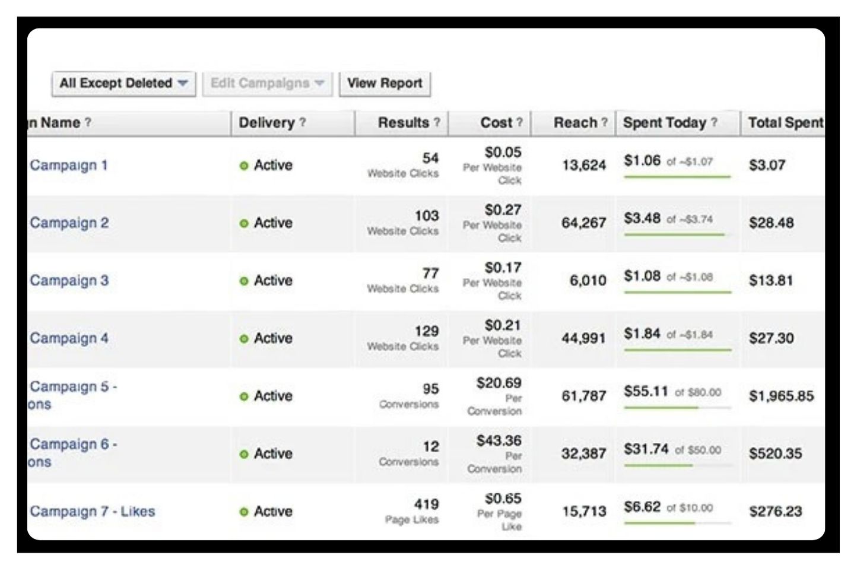Sort by the Reach column header
This screenshot has width=857, height=571.
click(x=574, y=123)
